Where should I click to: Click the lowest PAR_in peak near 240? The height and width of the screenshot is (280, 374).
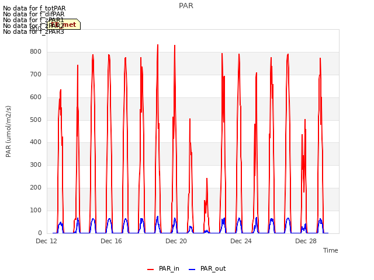tap(207, 178)
